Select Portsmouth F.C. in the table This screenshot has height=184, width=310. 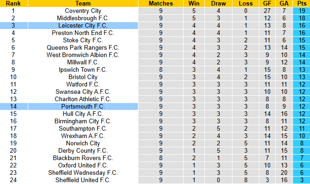coord(83,106)
